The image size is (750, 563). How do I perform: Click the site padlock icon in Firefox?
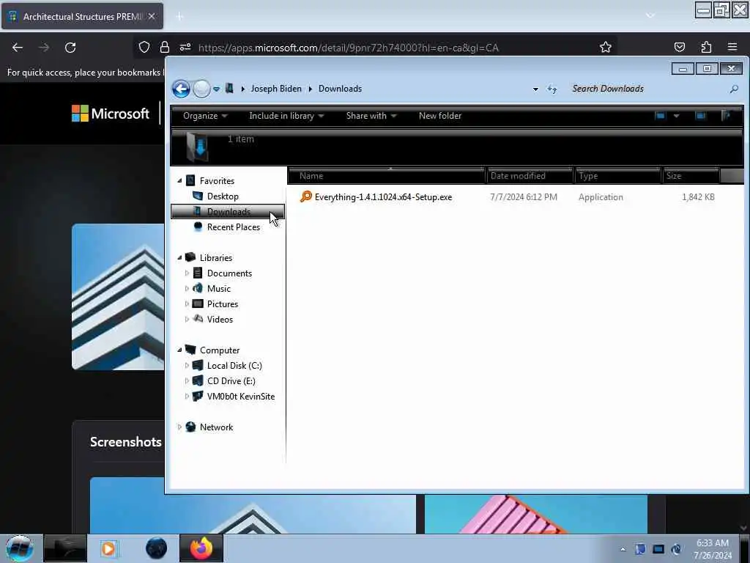pyautogui.click(x=165, y=47)
